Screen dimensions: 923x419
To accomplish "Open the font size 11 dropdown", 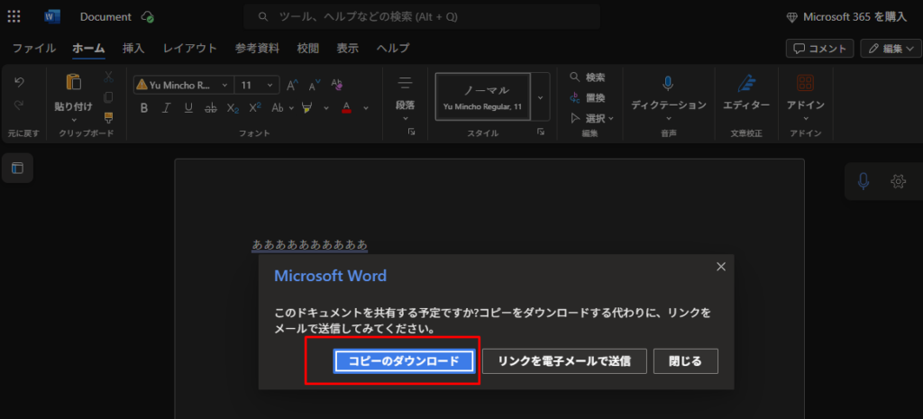I will (257, 86).
